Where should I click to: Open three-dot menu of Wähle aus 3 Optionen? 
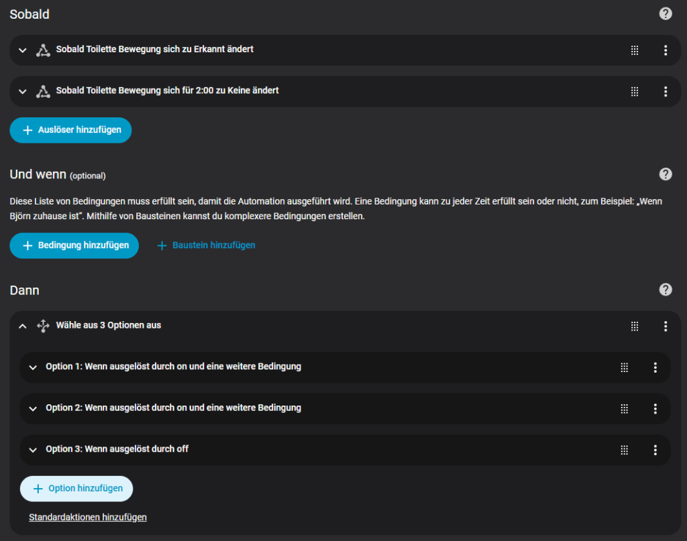pos(665,326)
